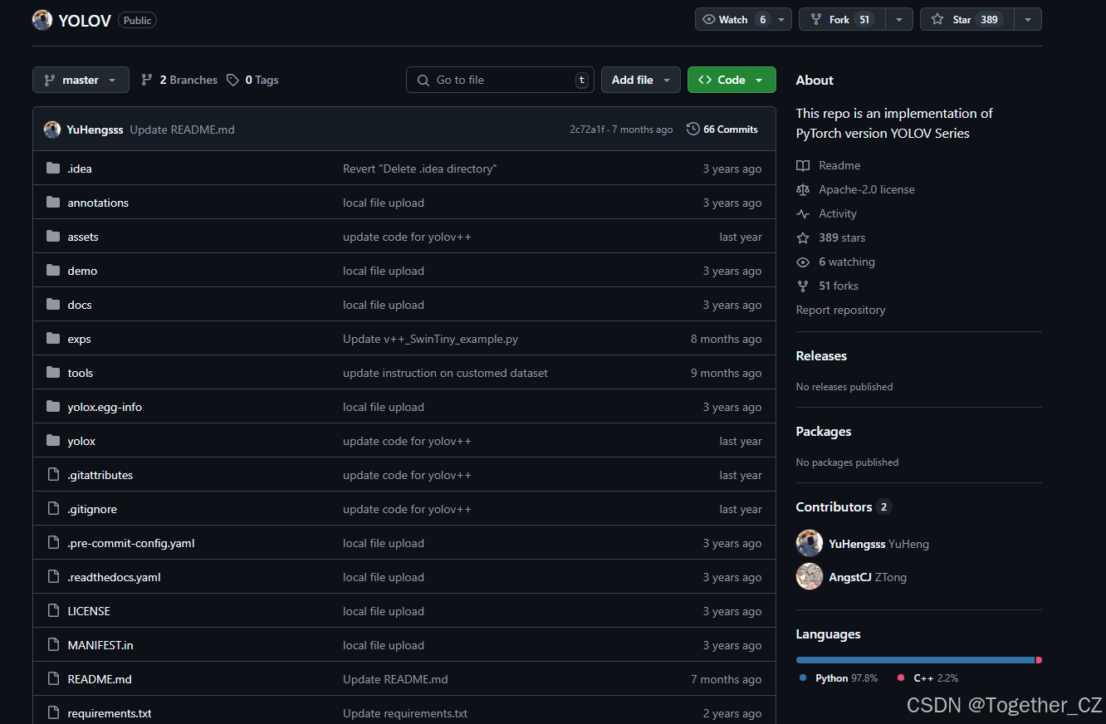Image resolution: width=1106 pixels, height=724 pixels.
Task: Click the folder icon beside .idea
Action: (53, 169)
